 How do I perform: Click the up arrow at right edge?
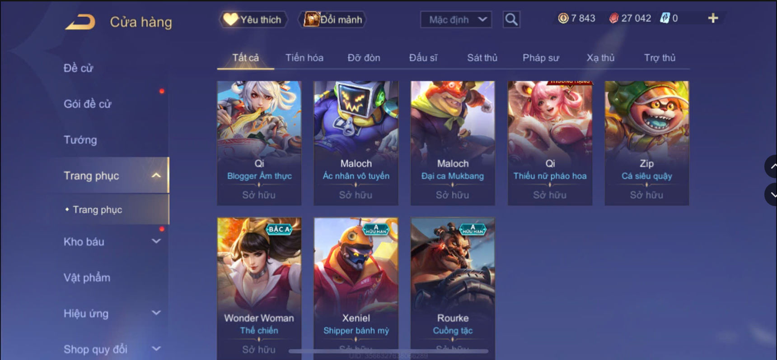tap(771, 166)
